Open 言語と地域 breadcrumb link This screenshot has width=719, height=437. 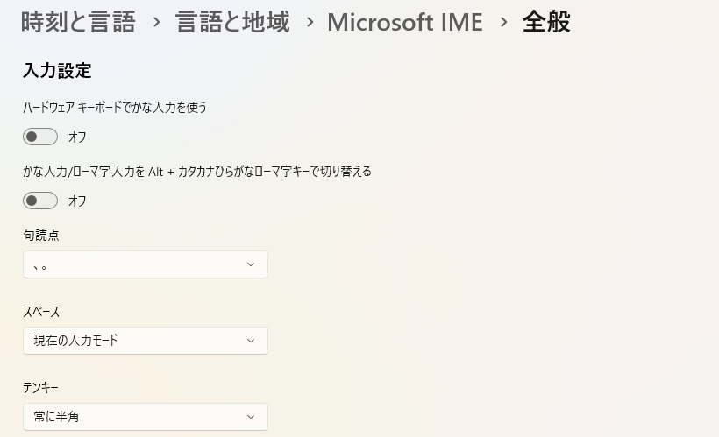tap(232, 22)
